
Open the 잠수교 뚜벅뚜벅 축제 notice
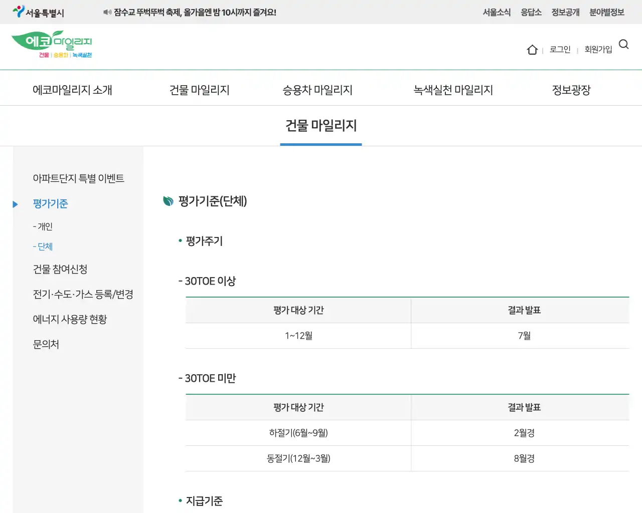click(195, 12)
